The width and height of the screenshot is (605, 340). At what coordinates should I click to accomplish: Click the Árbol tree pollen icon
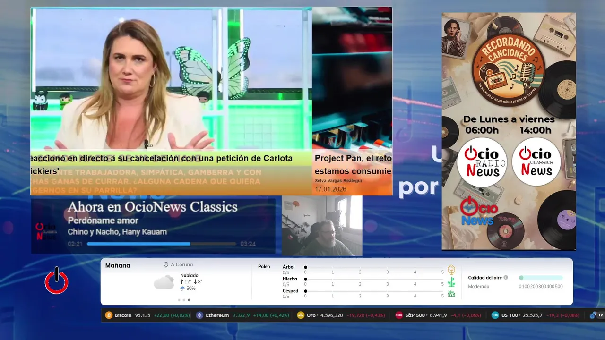click(x=451, y=270)
